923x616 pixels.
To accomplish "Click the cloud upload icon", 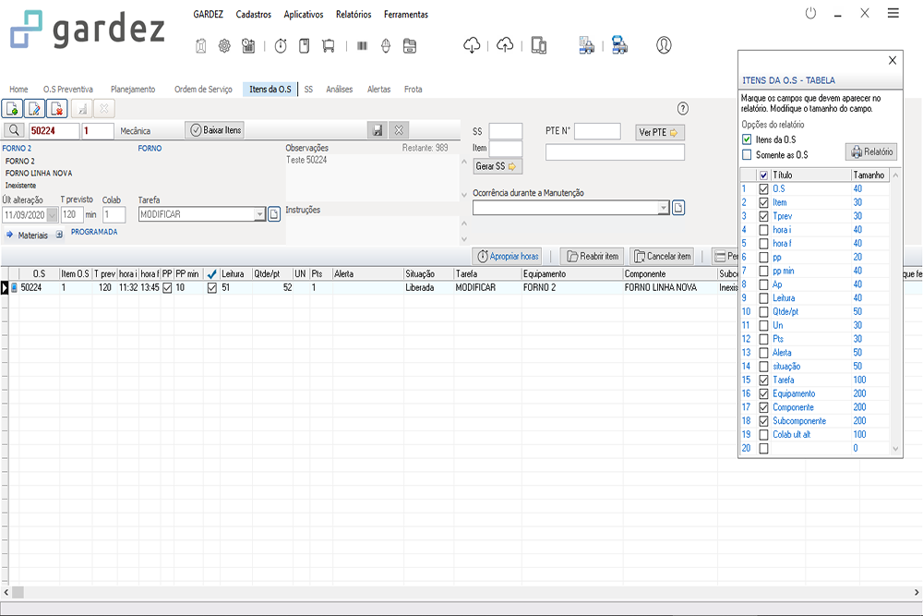I will coord(505,45).
